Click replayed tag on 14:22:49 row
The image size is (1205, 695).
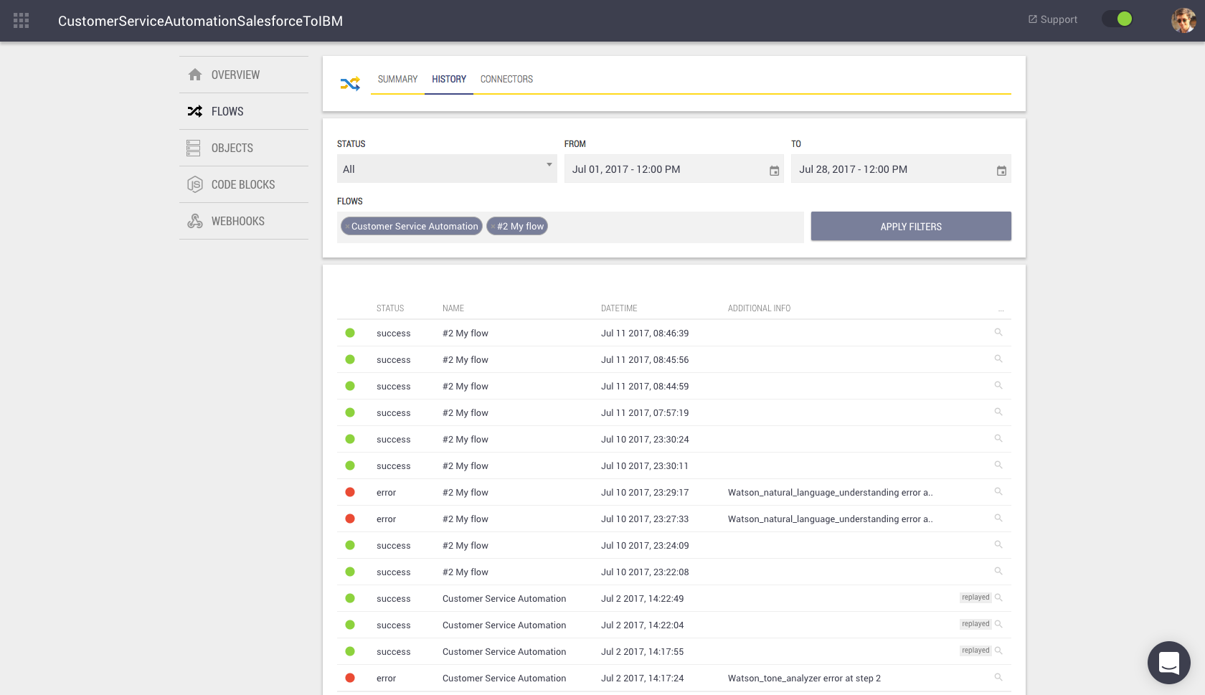coord(975,597)
